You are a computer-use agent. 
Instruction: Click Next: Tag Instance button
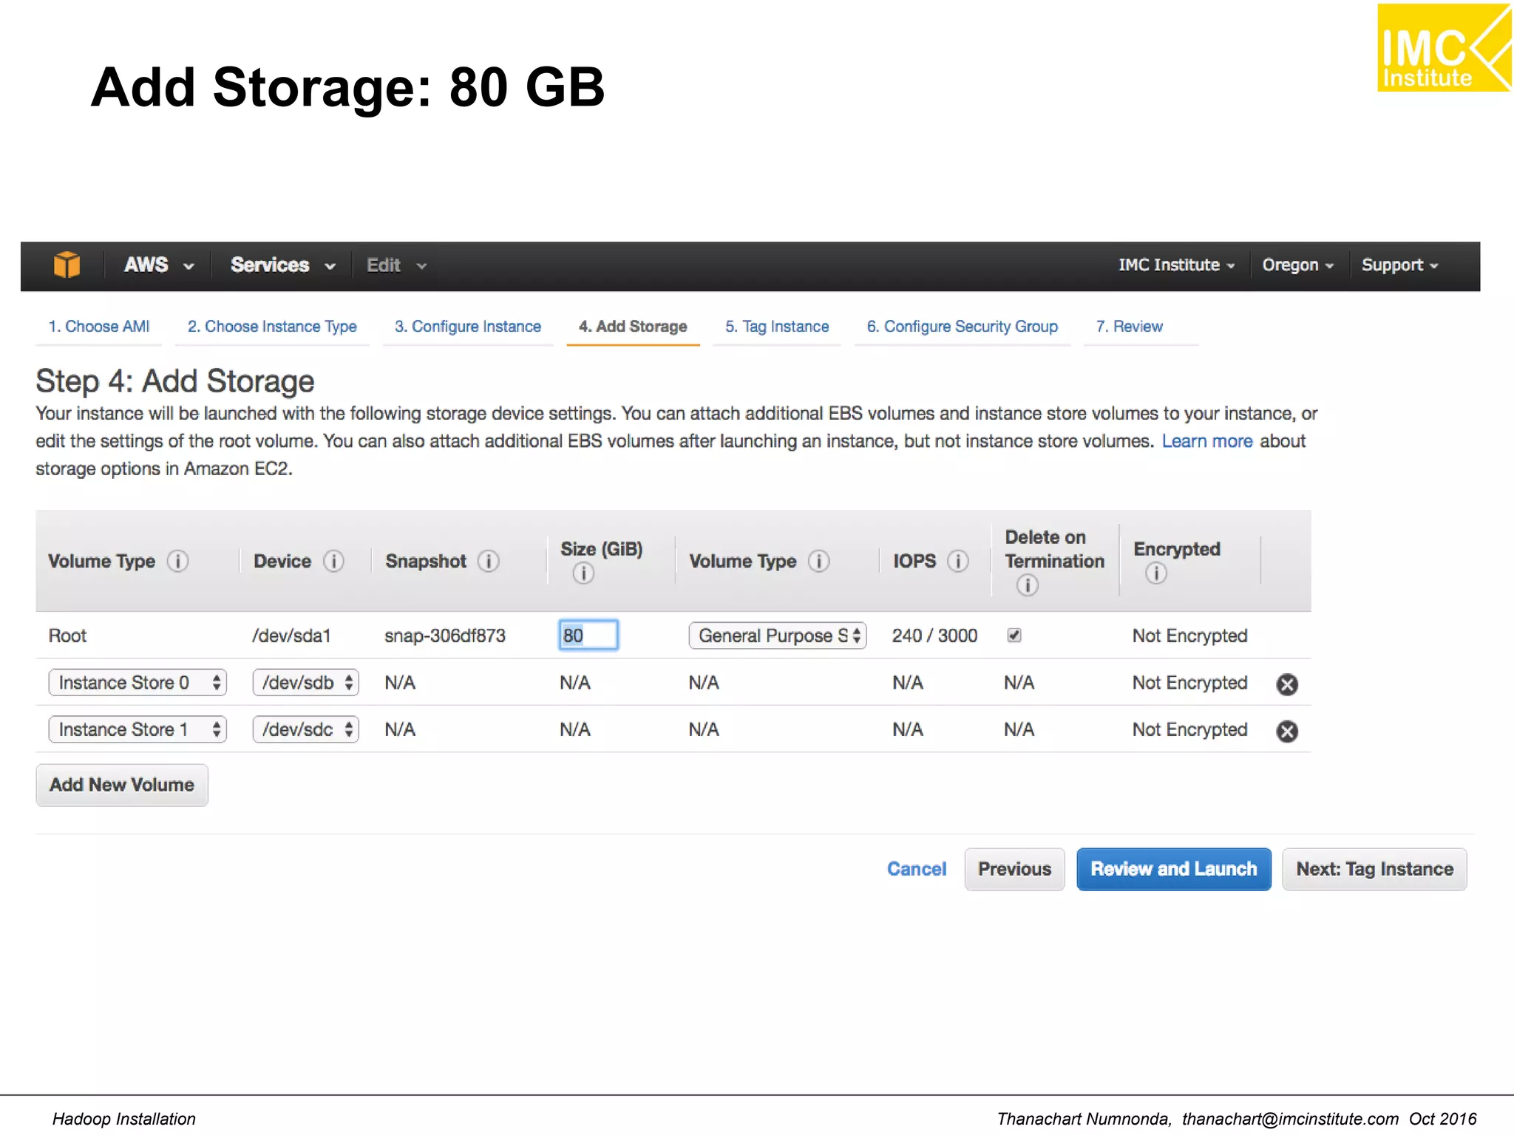pos(1374,869)
